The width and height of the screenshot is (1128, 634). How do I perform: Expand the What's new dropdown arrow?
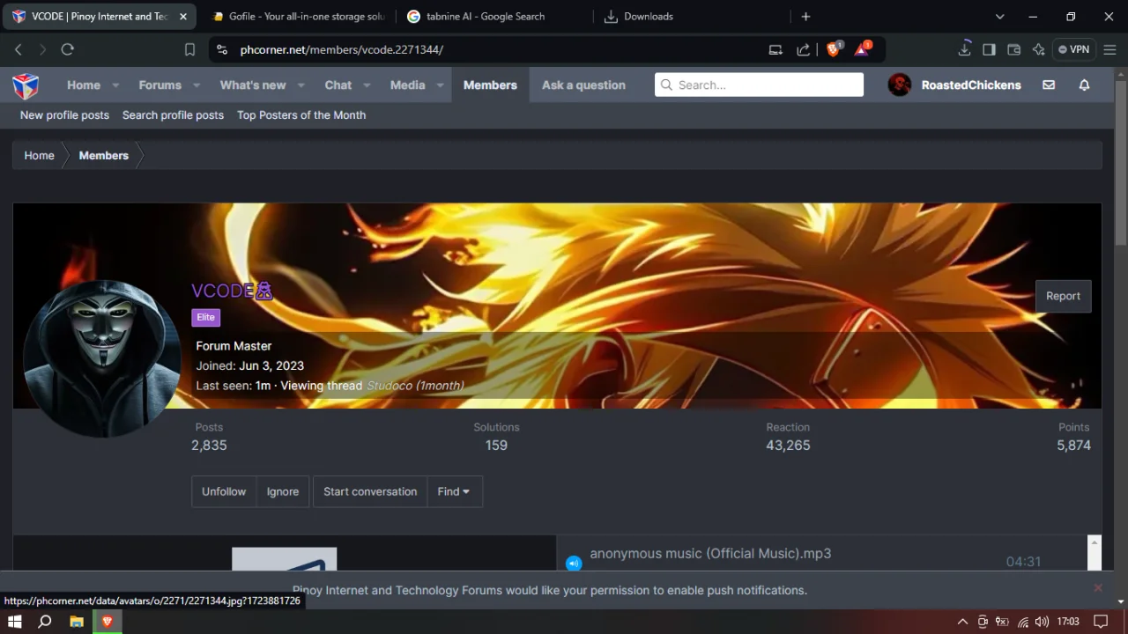pos(301,85)
